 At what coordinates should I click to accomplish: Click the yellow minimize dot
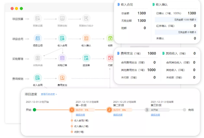16,9
